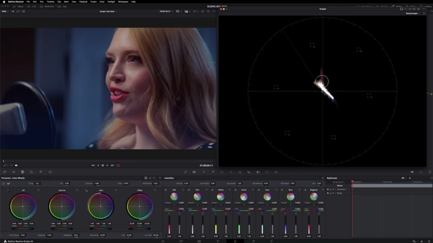
Task: Reset the Gain color wheel
Action: pos(116,190)
